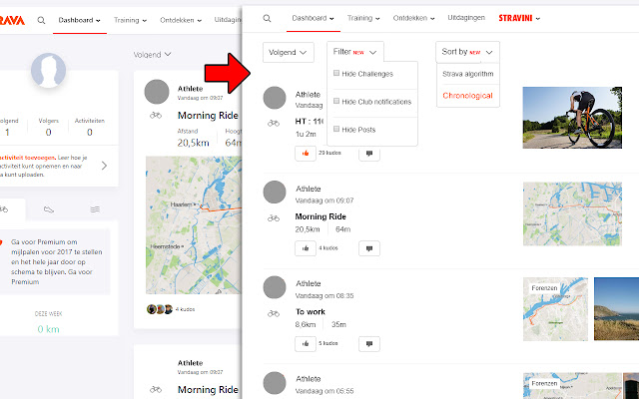Open coastal photo thumbnail beside To work map

coord(616,309)
